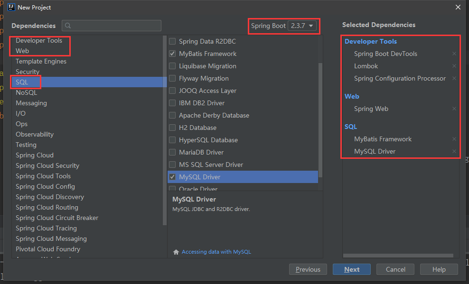The image size is (469, 284).
Task: Enable JOOQ Access Layer checkbox
Action: point(172,91)
